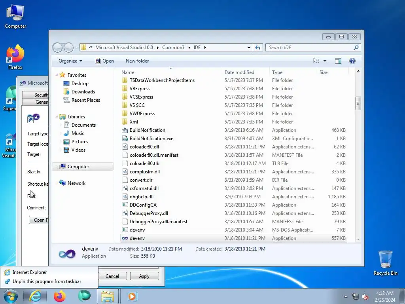The width and height of the screenshot is (405, 304).
Task: Select the Xml folder row
Action: (x=233, y=122)
